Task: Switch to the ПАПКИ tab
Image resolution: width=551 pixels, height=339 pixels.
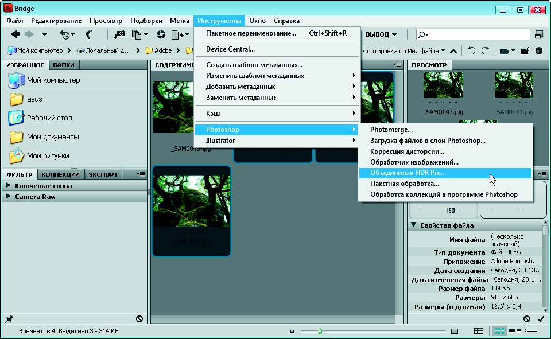Action: pos(64,65)
